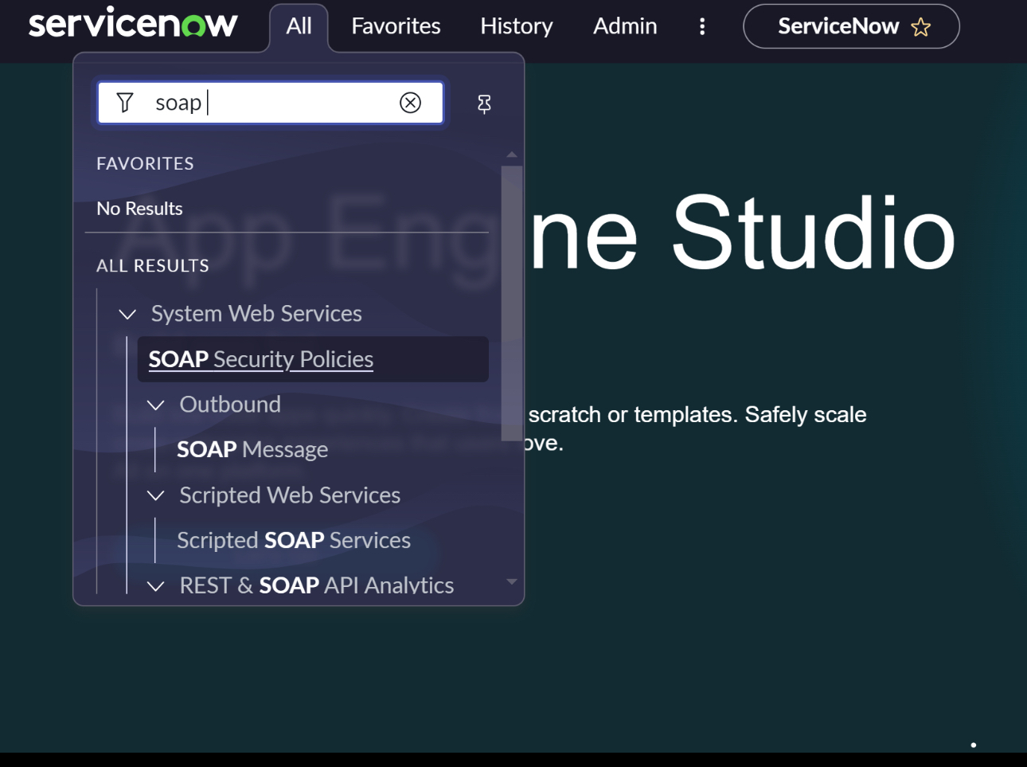Click the filter funnel icon
The width and height of the screenshot is (1027, 767).
pos(125,103)
